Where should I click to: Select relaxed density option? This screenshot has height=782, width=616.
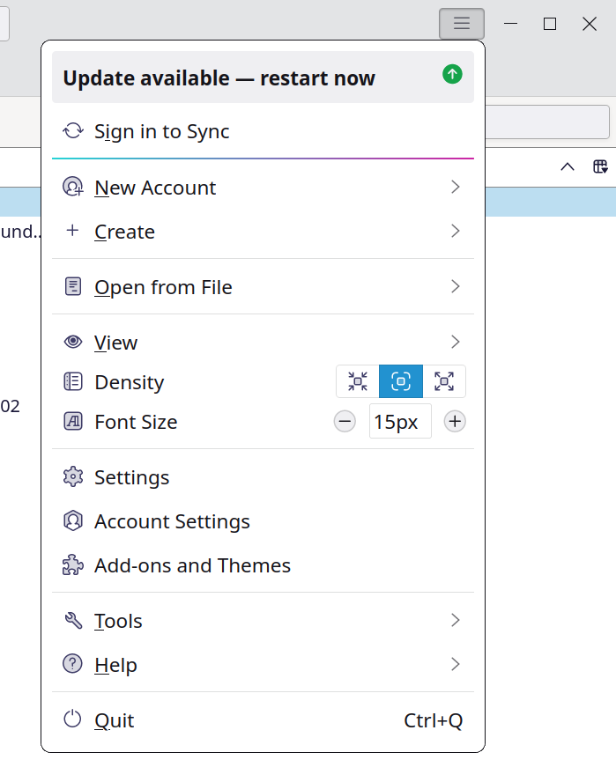[x=444, y=381]
